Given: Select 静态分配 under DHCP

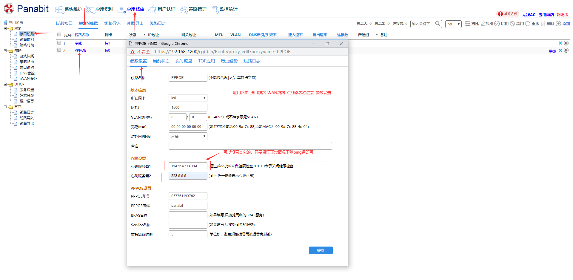Looking at the screenshot, I should 27,96.
